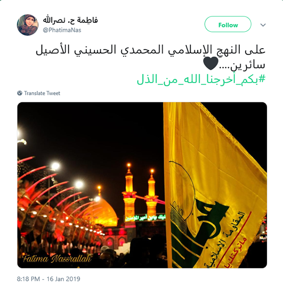The image size is (283, 286).
Task: Click the bright street lamp in the photo
Action: [55, 166]
